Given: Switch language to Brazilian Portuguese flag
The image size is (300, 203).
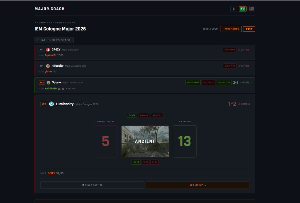Looking at the screenshot, I should pos(242,9).
